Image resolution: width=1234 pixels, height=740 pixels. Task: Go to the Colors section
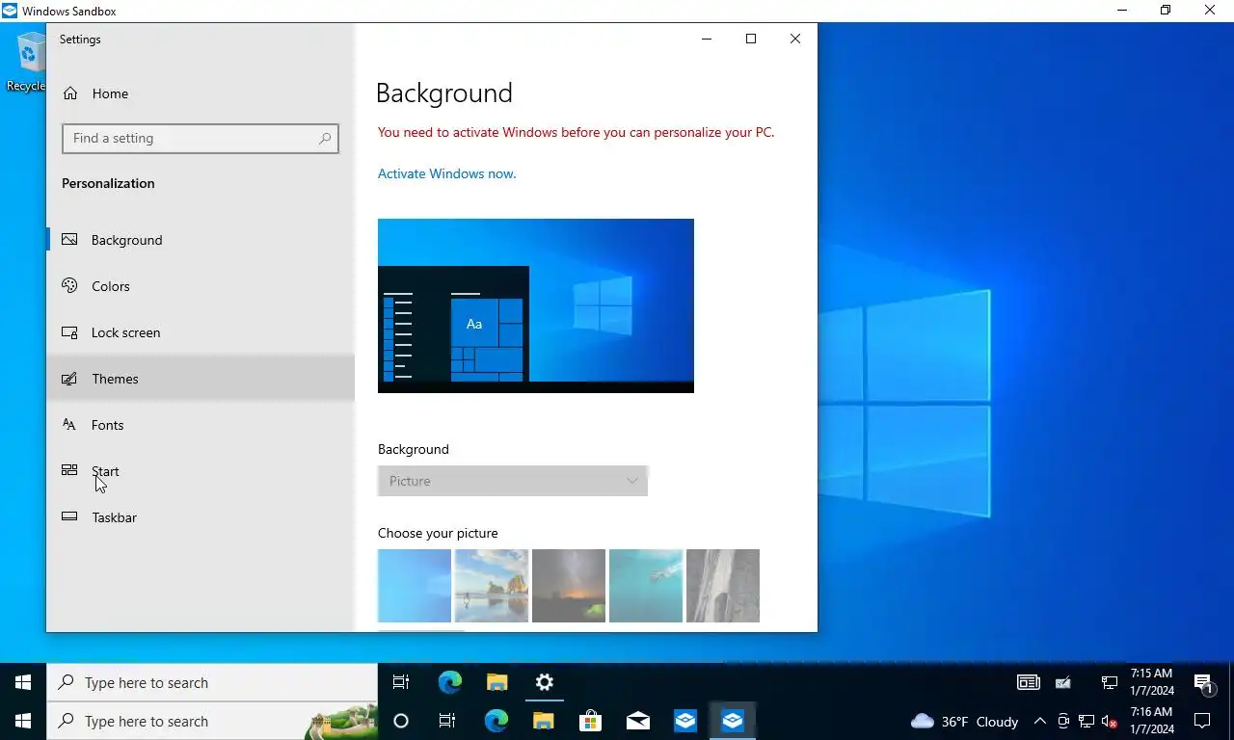pos(201,286)
